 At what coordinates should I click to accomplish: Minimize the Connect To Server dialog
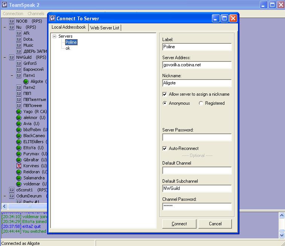pyautogui.click(x=216, y=18)
